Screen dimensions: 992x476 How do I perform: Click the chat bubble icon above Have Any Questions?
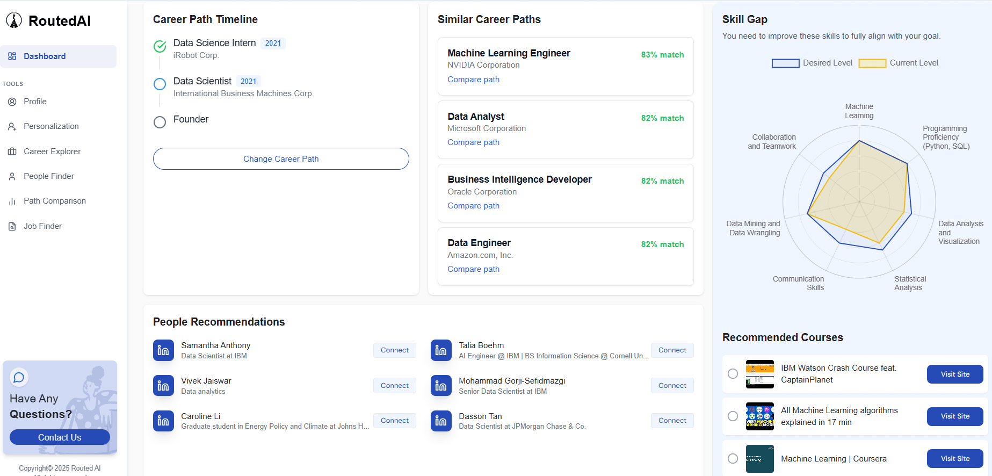click(19, 377)
